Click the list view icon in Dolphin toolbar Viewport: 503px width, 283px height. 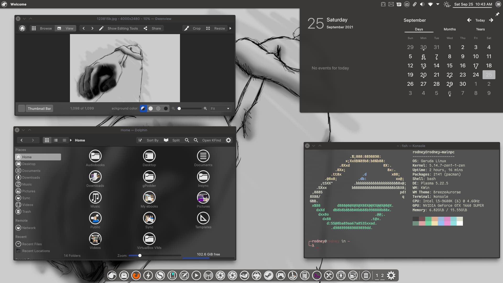tap(56, 140)
